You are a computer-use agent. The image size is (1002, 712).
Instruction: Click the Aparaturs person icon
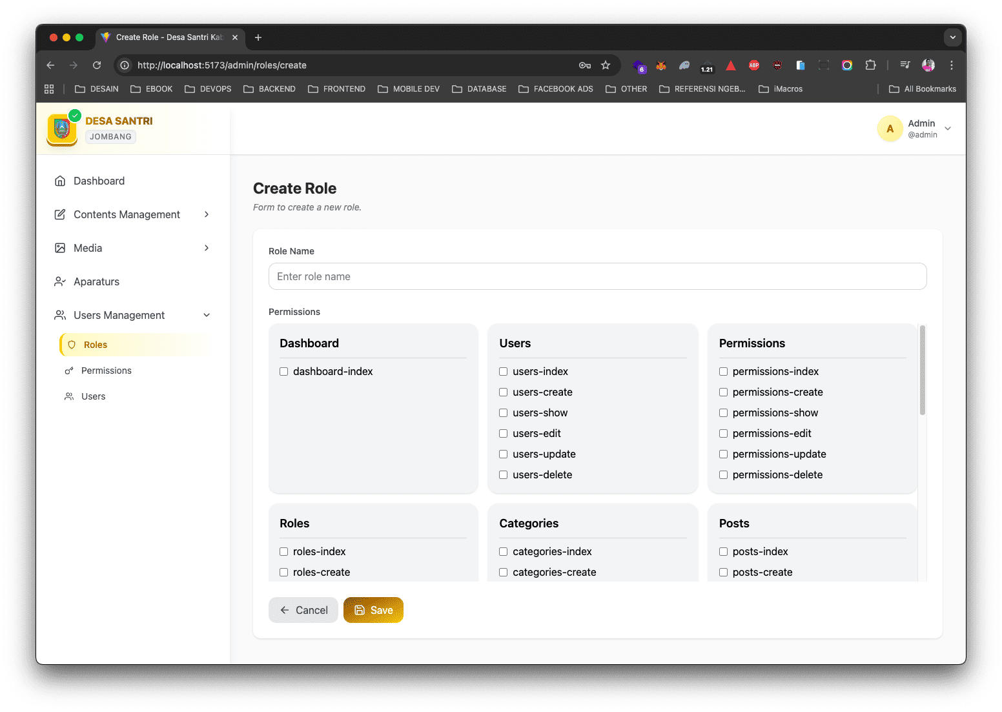(x=60, y=281)
